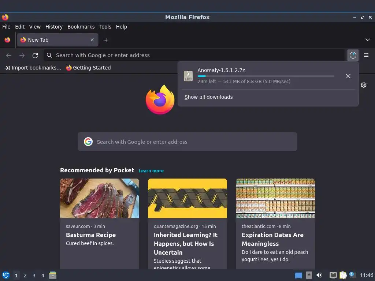The width and height of the screenshot is (375, 281).
Task: Open a new tab with the plus button
Action: (106, 40)
